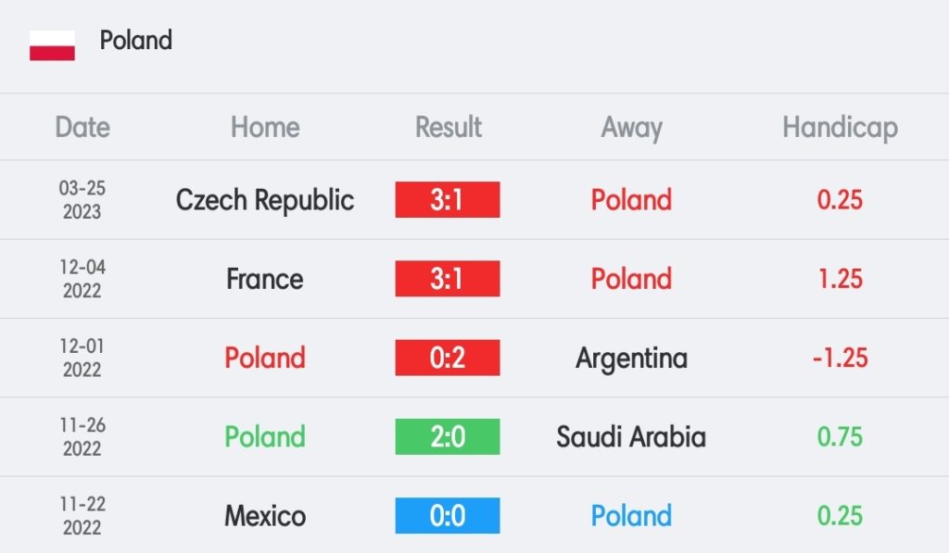Screen dimensions: 949x553
Task: Select the Poland team title
Action: point(136,41)
